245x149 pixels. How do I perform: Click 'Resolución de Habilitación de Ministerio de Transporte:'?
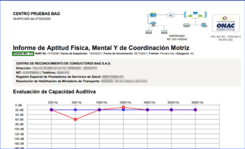click(x=58, y=81)
